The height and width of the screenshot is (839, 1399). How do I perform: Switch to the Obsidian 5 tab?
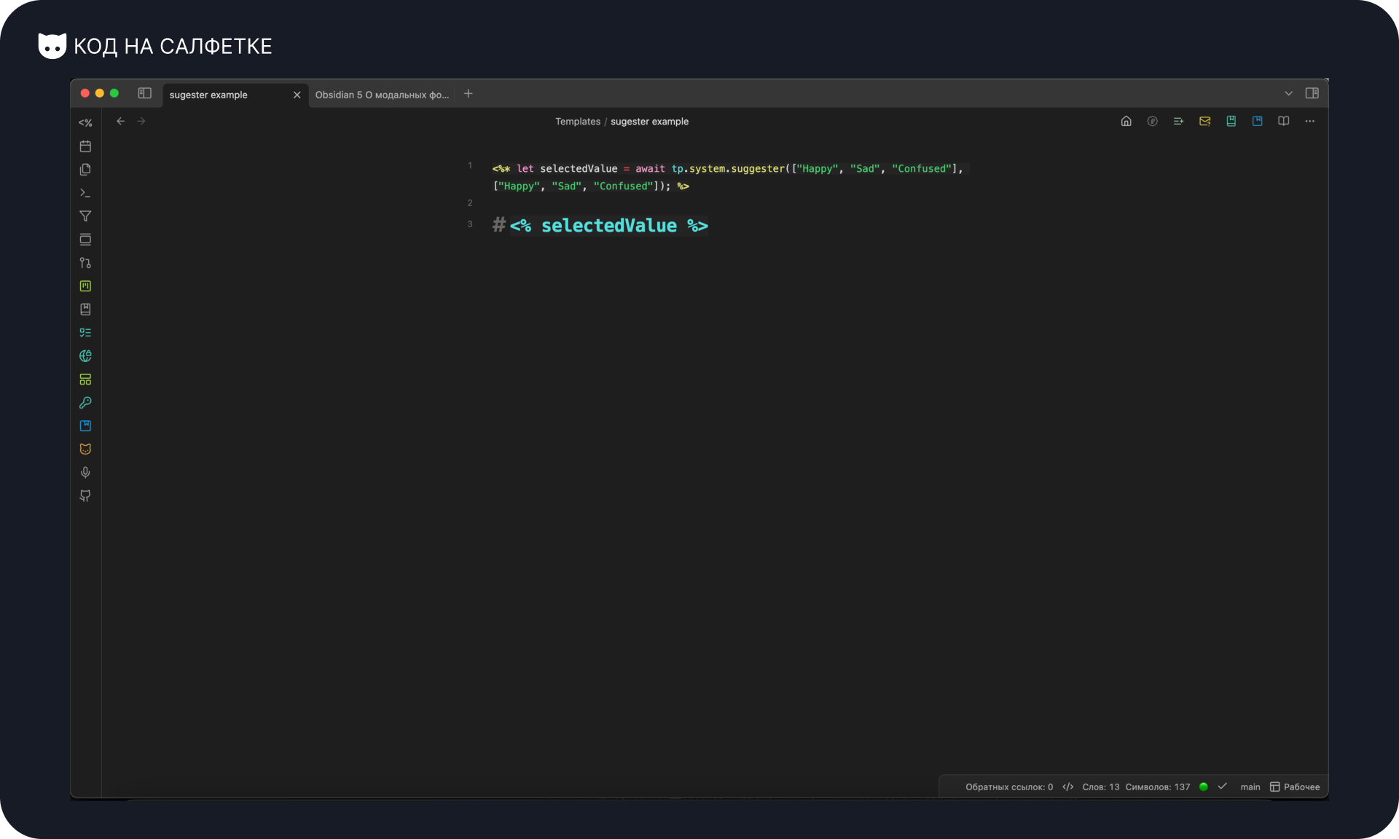pos(382,95)
